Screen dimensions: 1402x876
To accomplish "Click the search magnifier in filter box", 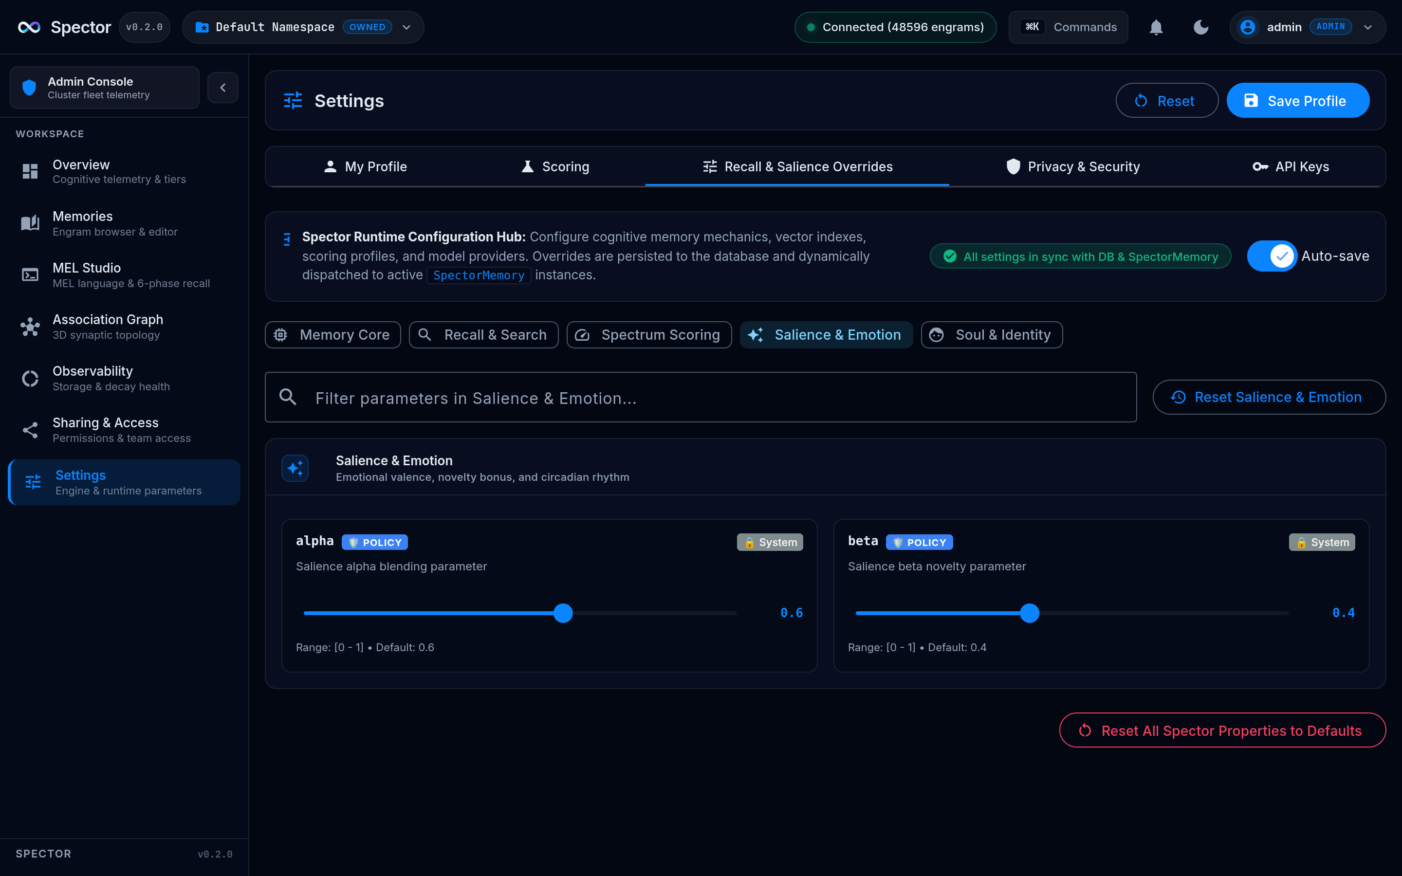I will [288, 397].
